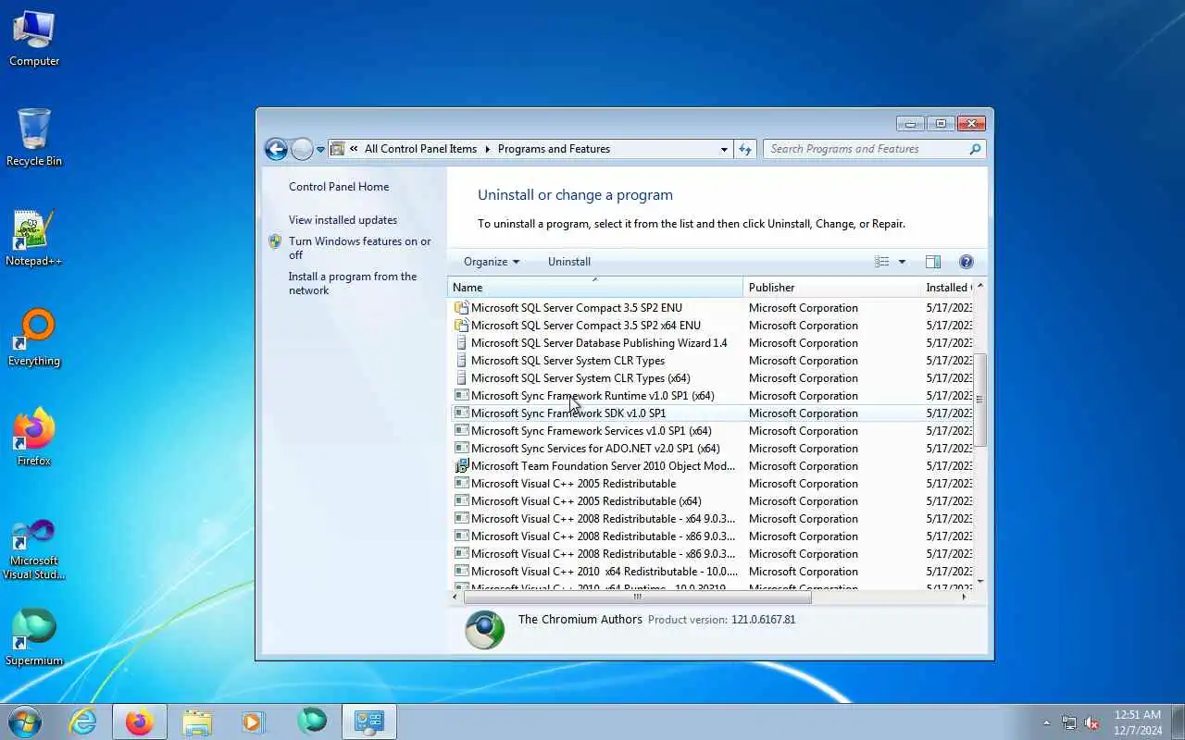Open Windows Media Player from the taskbar
Image resolution: width=1185 pixels, height=740 pixels.
(x=254, y=721)
